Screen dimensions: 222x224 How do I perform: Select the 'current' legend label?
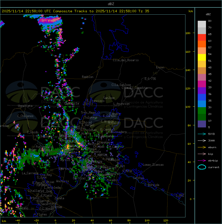pyautogui.click(x=214, y=167)
